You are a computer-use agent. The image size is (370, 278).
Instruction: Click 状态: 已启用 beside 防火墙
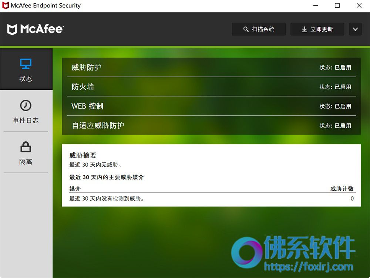pyautogui.click(x=335, y=87)
